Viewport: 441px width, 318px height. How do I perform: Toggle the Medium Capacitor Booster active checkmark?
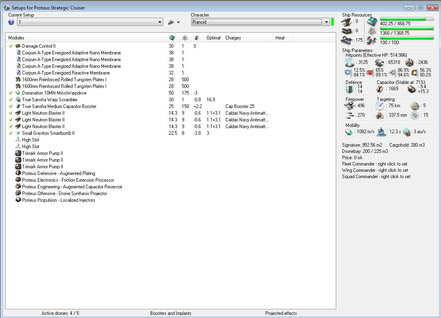tap(11, 106)
